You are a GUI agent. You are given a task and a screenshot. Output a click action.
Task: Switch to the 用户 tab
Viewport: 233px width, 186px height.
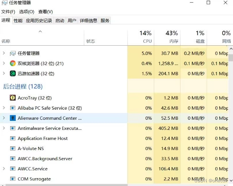tap(72, 21)
